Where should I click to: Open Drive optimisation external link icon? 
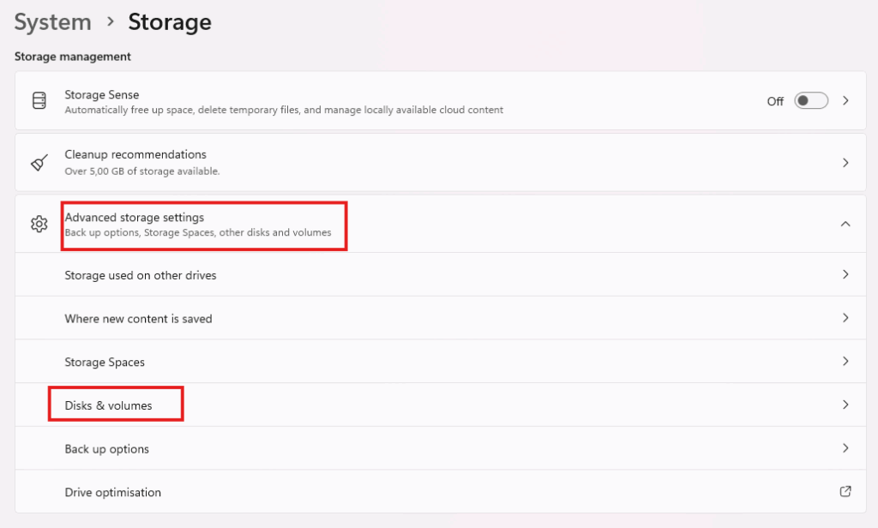(x=845, y=491)
